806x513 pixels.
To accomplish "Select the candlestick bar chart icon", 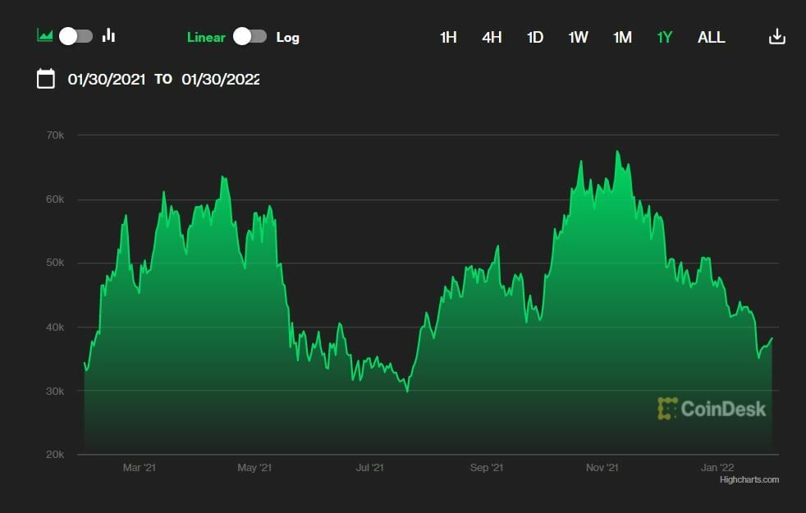I will pos(108,35).
